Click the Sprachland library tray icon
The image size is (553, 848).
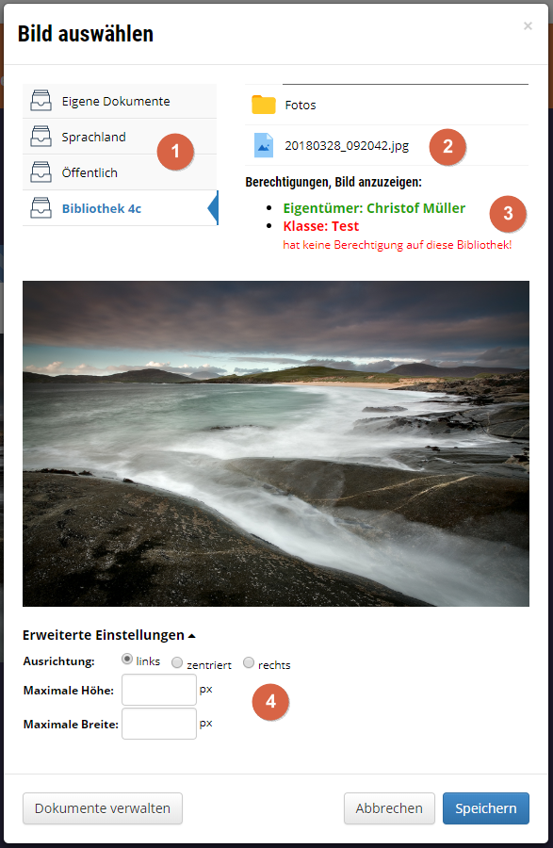click(x=41, y=137)
